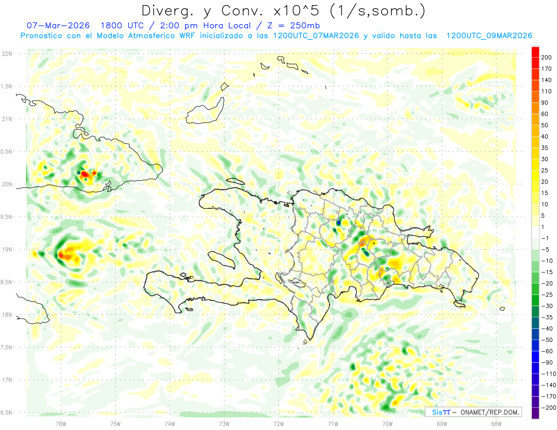Image resolution: width=557 pixels, height=430 pixels.
Task: Click the longitude axis label '72W'
Action: pyautogui.click(x=278, y=424)
